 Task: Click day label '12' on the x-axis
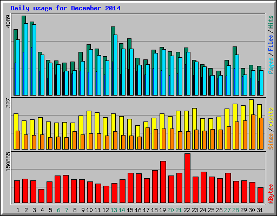coord(105,210)
